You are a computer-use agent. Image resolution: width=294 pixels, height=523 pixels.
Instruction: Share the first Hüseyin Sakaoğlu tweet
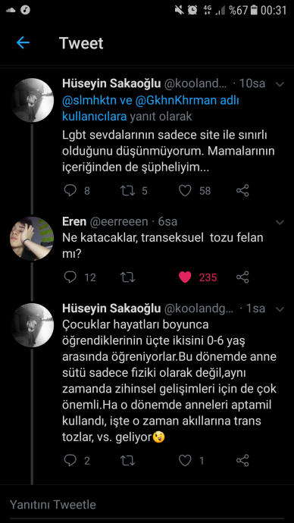tap(242, 191)
